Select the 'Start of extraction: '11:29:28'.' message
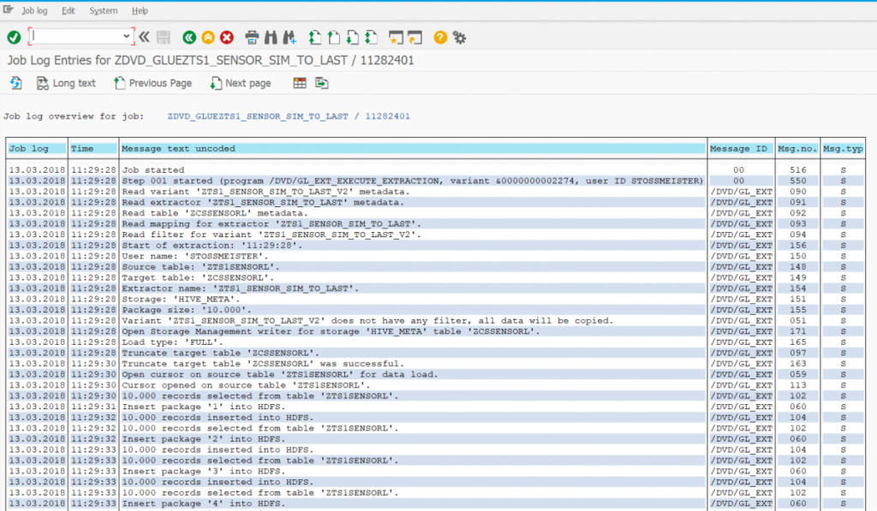Image resolution: width=877 pixels, height=511 pixels. click(212, 246)
